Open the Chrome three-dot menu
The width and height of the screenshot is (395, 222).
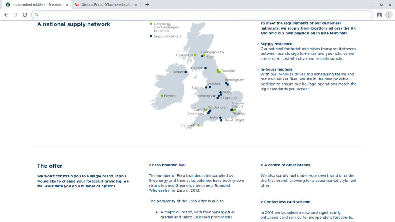[x=389, y=15]
